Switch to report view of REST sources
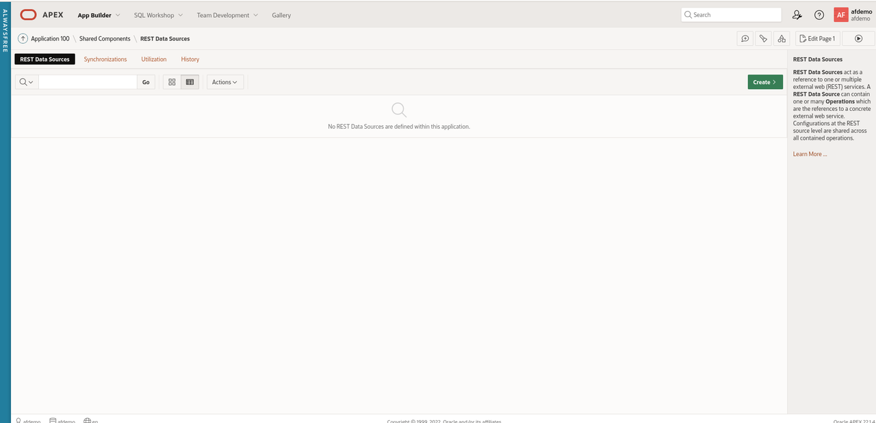 click(x=190, y=81)
